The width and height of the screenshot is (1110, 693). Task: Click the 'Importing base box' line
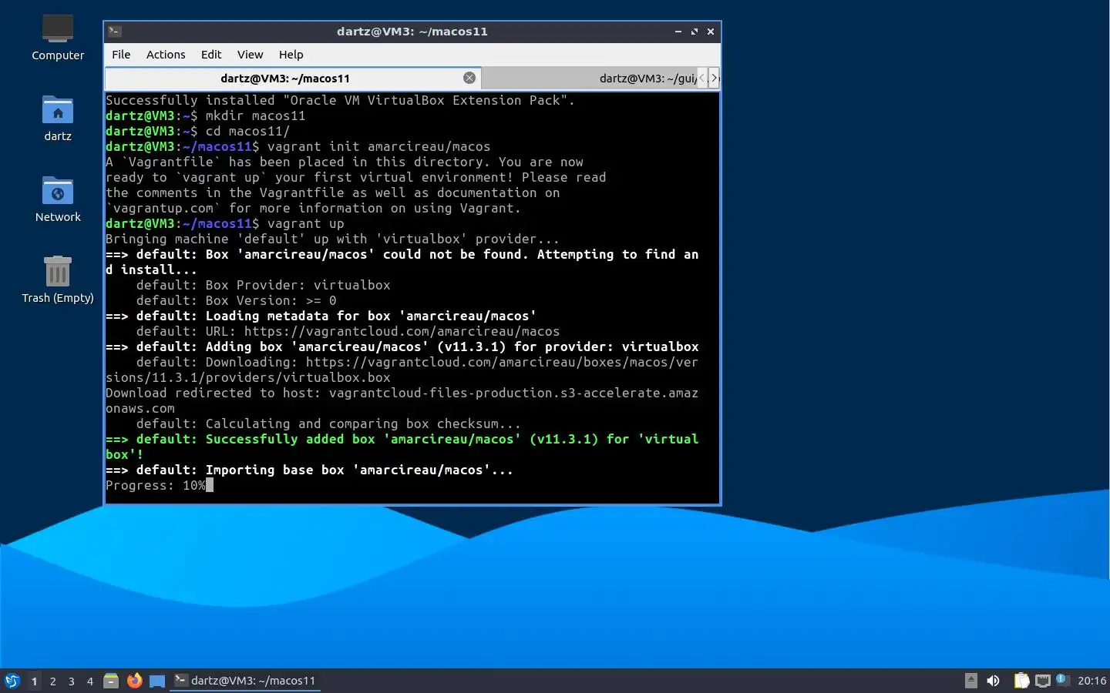pyautogui.click(x=309, y=470)
